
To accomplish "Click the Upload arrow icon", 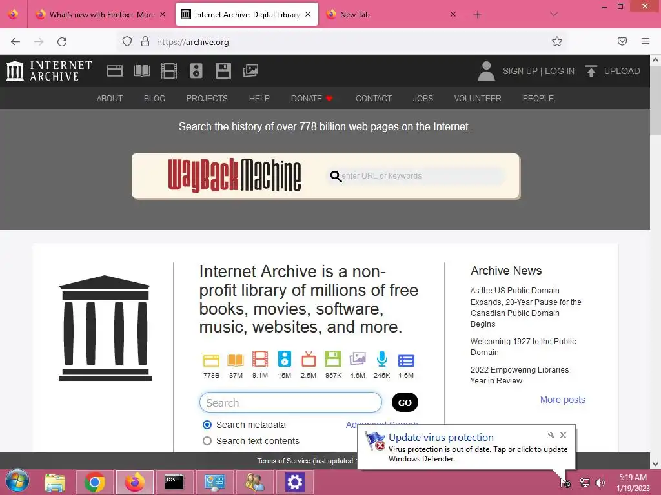I will pyautogui.click(x=591, y=71).
